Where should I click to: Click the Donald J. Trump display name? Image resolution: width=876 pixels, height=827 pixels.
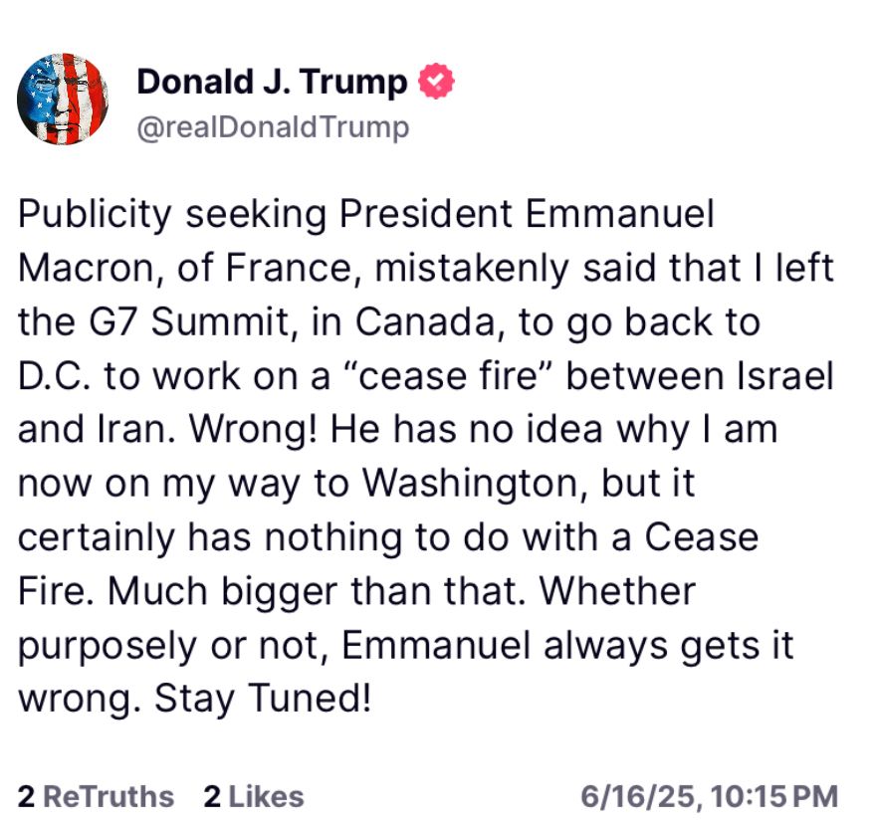pyautogui.click(x=272, y=82)
